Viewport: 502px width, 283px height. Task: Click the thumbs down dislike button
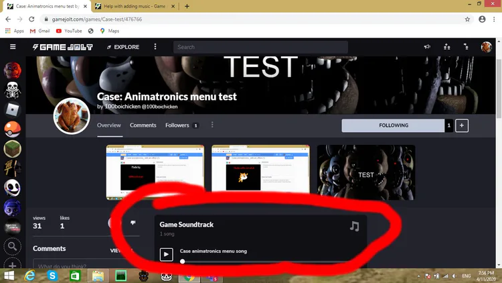(x=133, y=223)
